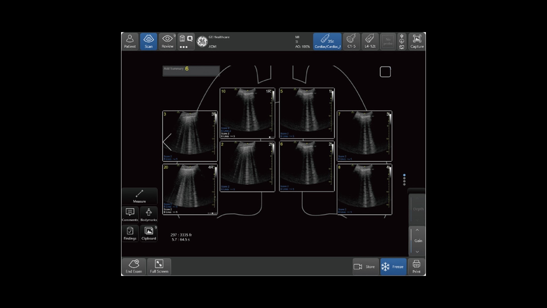Select lung zone 1R thumbnail
The image size is (547, 308).
point(247,113)
